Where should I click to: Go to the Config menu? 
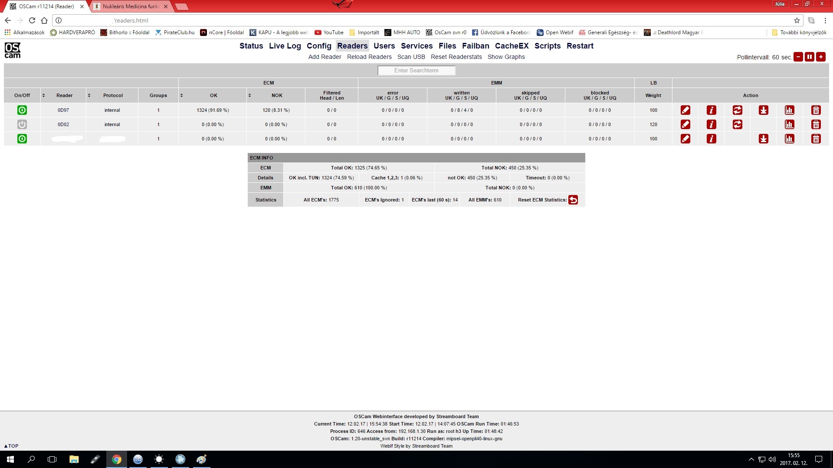[319, 46]
